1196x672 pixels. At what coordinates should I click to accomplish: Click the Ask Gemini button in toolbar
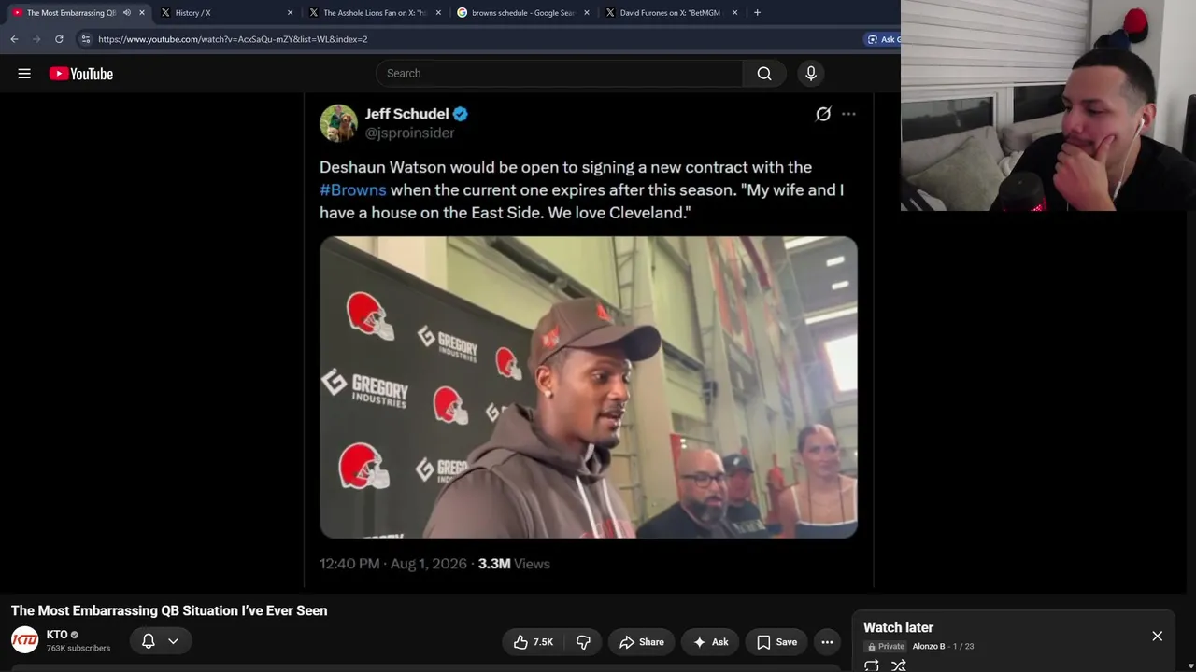coord(882,39)
